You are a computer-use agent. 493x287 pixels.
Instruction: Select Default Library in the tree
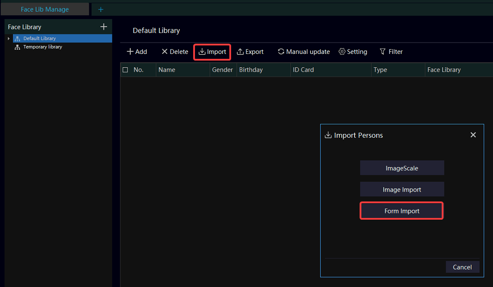pyautogui.click(x=62, y=38)
